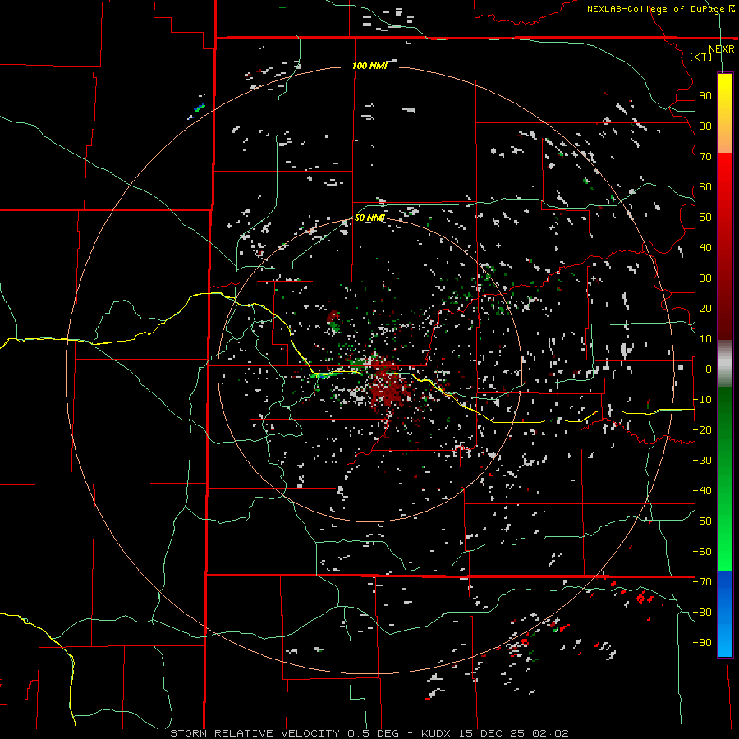Screen dimensions: 739x739
Task: Click the 50 value on velocity scale
Action: click(x=705, y=218)
